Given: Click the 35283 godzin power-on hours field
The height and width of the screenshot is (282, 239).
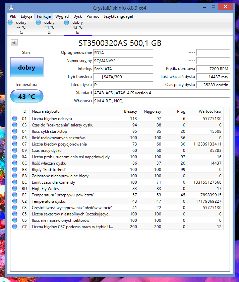Looking at the screenshot, I should (x=213, y=85).
